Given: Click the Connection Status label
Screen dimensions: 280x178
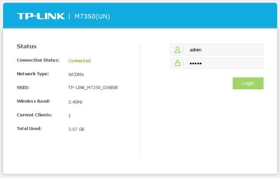Looking at the screenshot, I should tap(38, 60).
